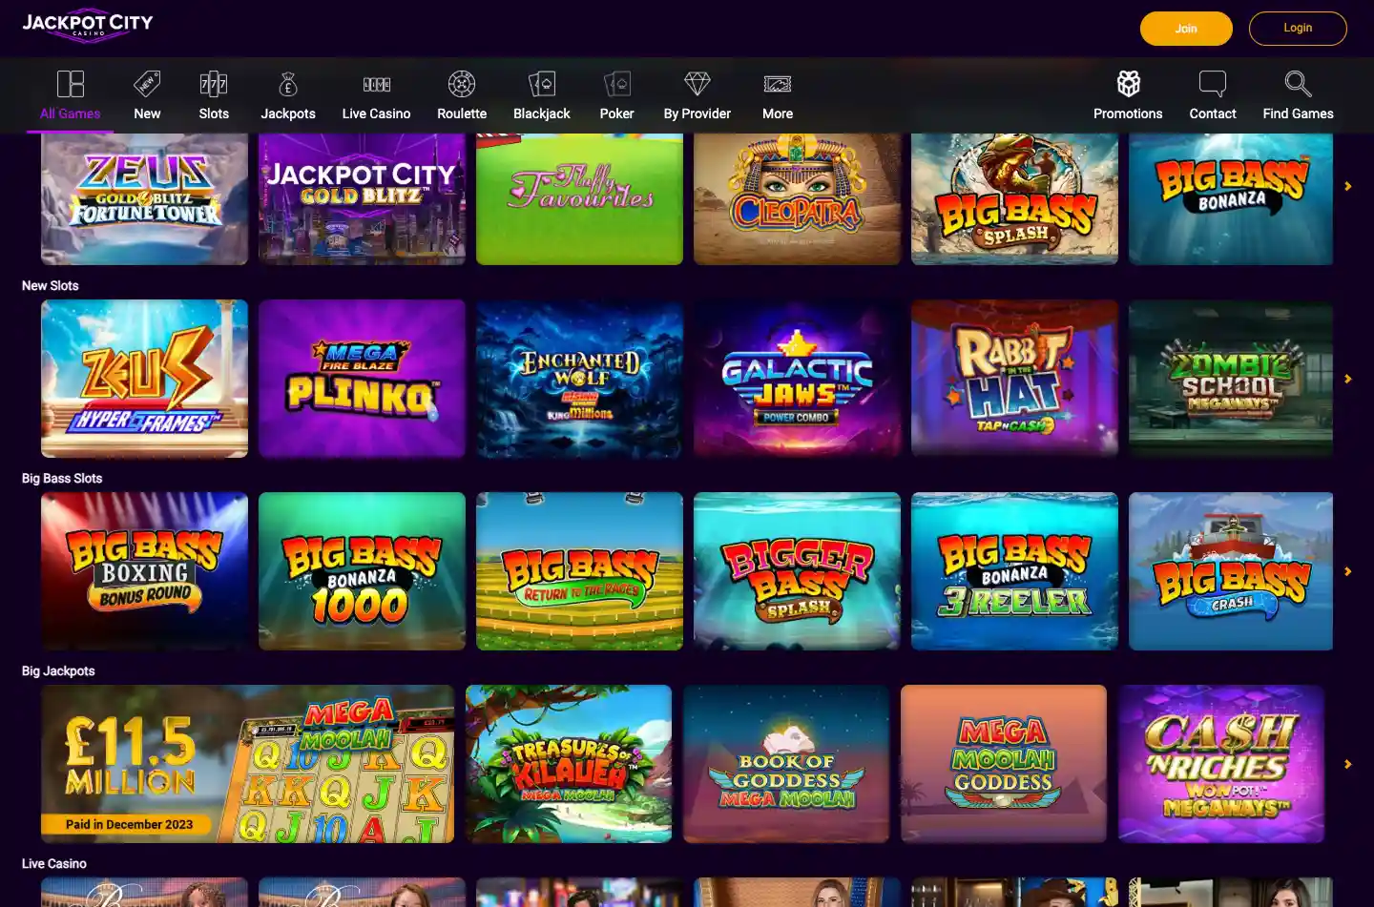Expand the Big Jackpots row arrow
Screen dimensions: 1374x907
click(x=1347, y=763)
